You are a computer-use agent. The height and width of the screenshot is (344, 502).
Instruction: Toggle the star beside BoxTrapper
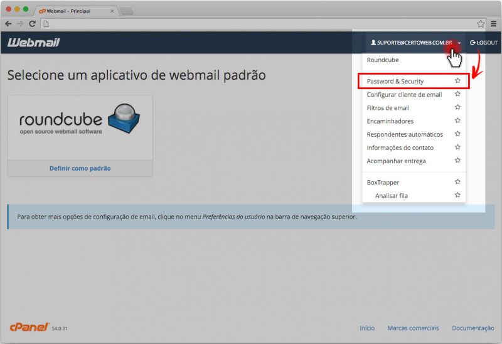pyautogui.click(x=457, y=181)
